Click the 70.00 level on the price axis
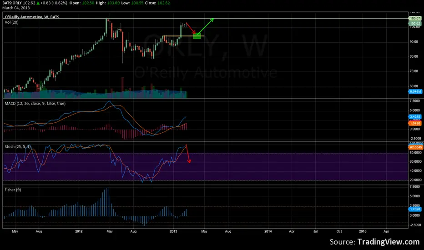 pos(414,71)
